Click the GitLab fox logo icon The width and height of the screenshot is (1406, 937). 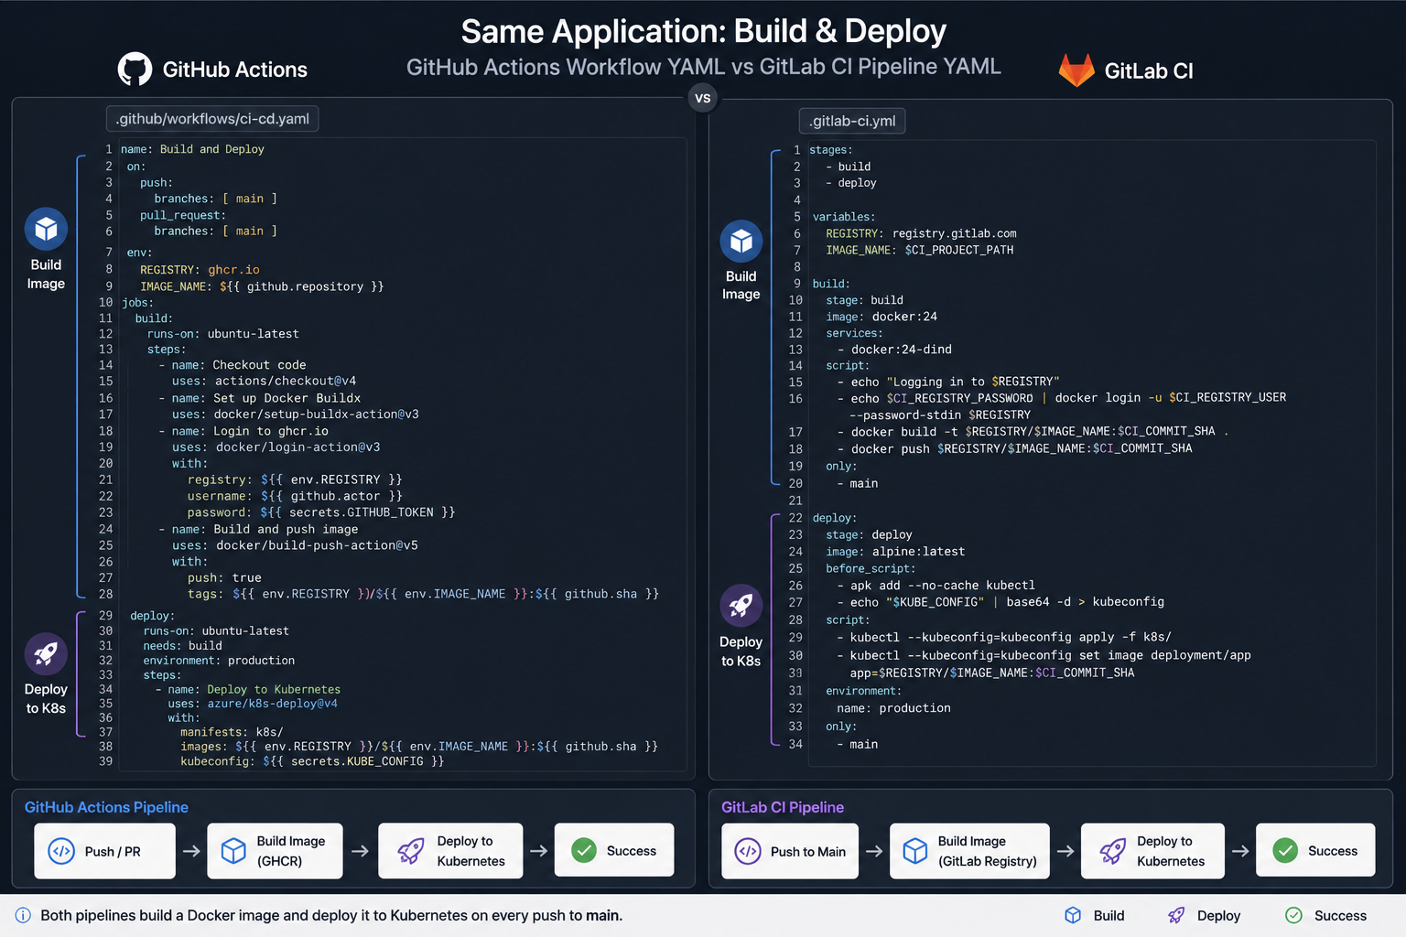coord(1076,70)
